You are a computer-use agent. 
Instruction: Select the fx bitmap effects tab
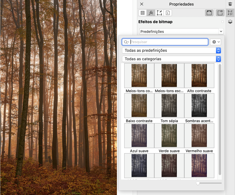coord(151,13)
